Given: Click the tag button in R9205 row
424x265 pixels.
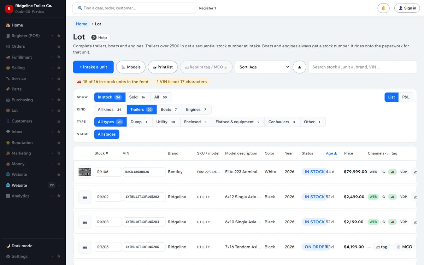Looking at the screenshot, I should tap(381, 247).
